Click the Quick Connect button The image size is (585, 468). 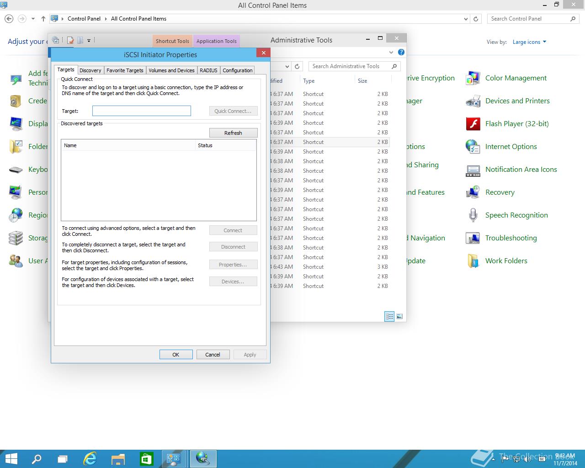[x=233, y=111]
